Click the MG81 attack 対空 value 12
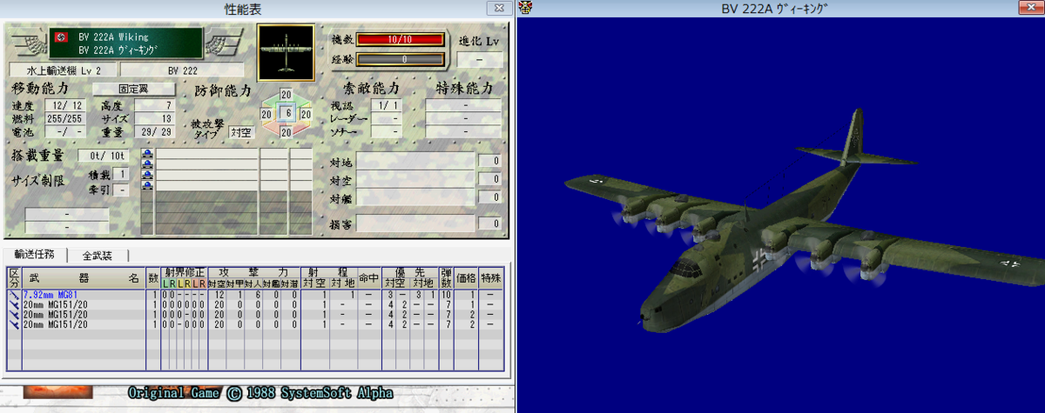Image resolution: width=1045 pixels, height=413 pixels. coord(219,296)
